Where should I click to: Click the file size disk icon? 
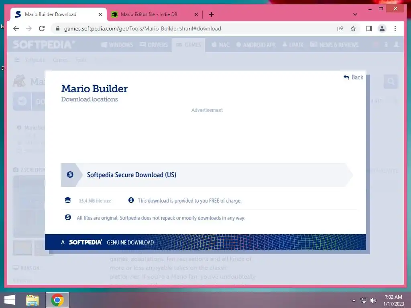click(67, 201)
